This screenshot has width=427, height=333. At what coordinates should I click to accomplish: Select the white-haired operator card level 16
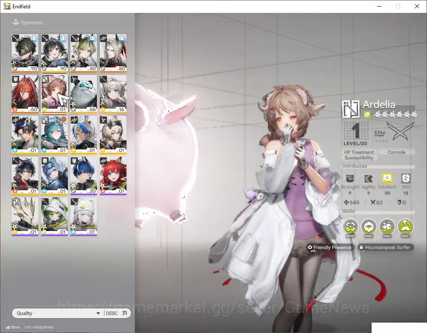113,94
